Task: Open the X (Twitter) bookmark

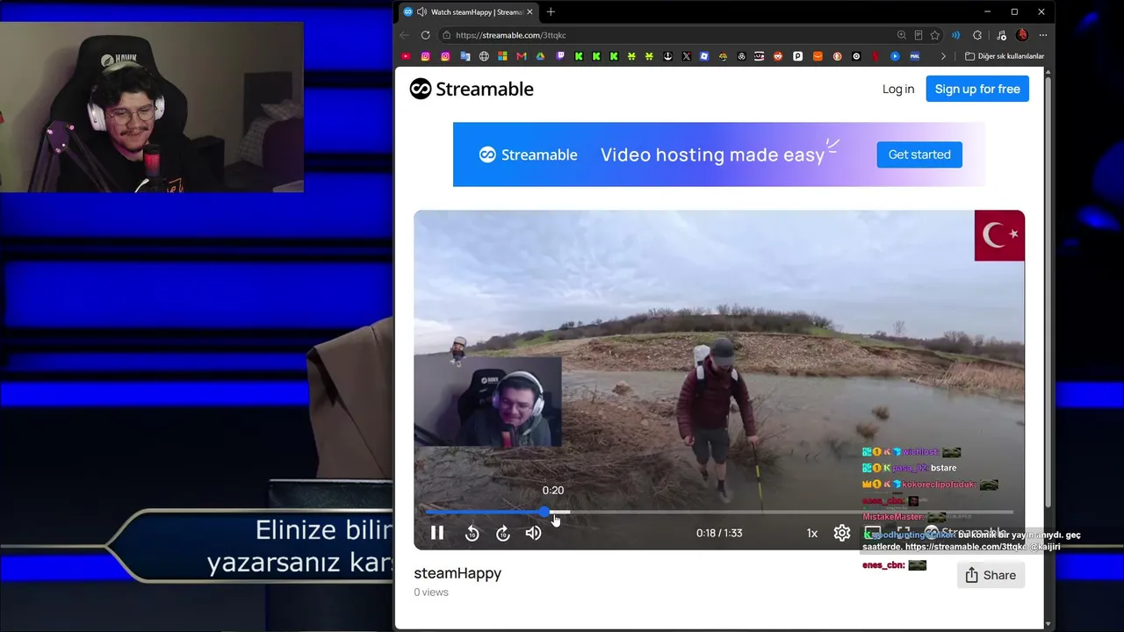Action: (686, 56)
